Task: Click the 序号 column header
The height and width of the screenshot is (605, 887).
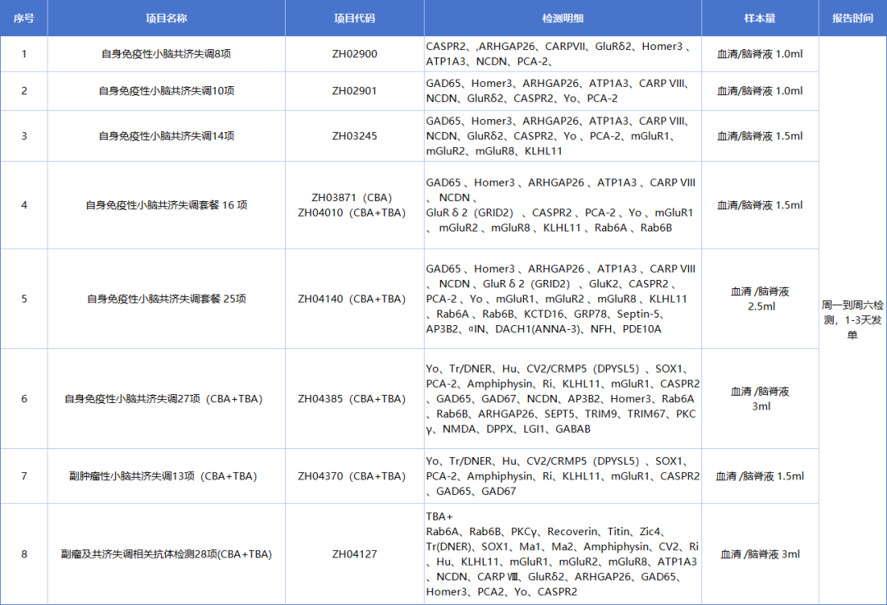Action: pos(24,17)
